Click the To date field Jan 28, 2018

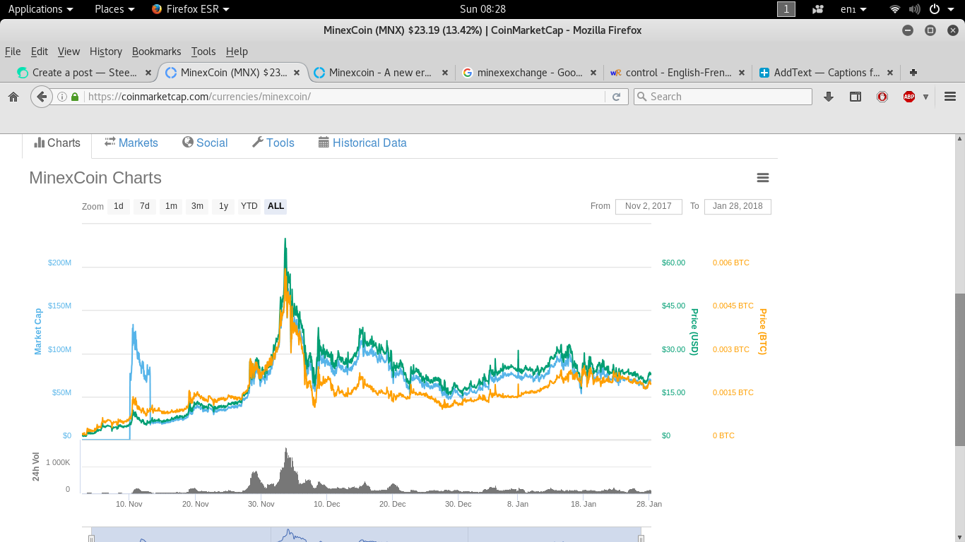pos(738,206)
